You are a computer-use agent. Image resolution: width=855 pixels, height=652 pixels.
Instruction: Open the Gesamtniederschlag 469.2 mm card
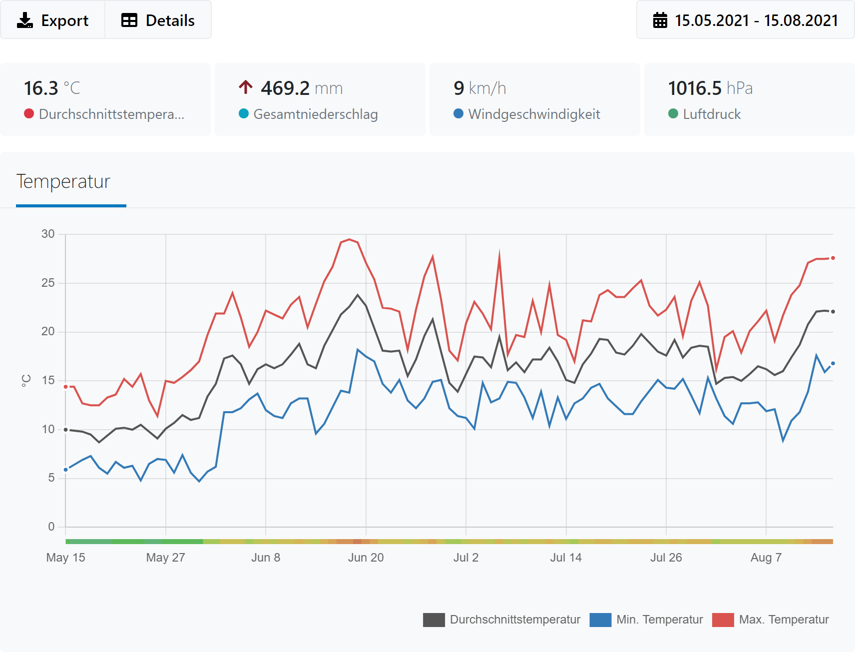(x=320, y=99)
